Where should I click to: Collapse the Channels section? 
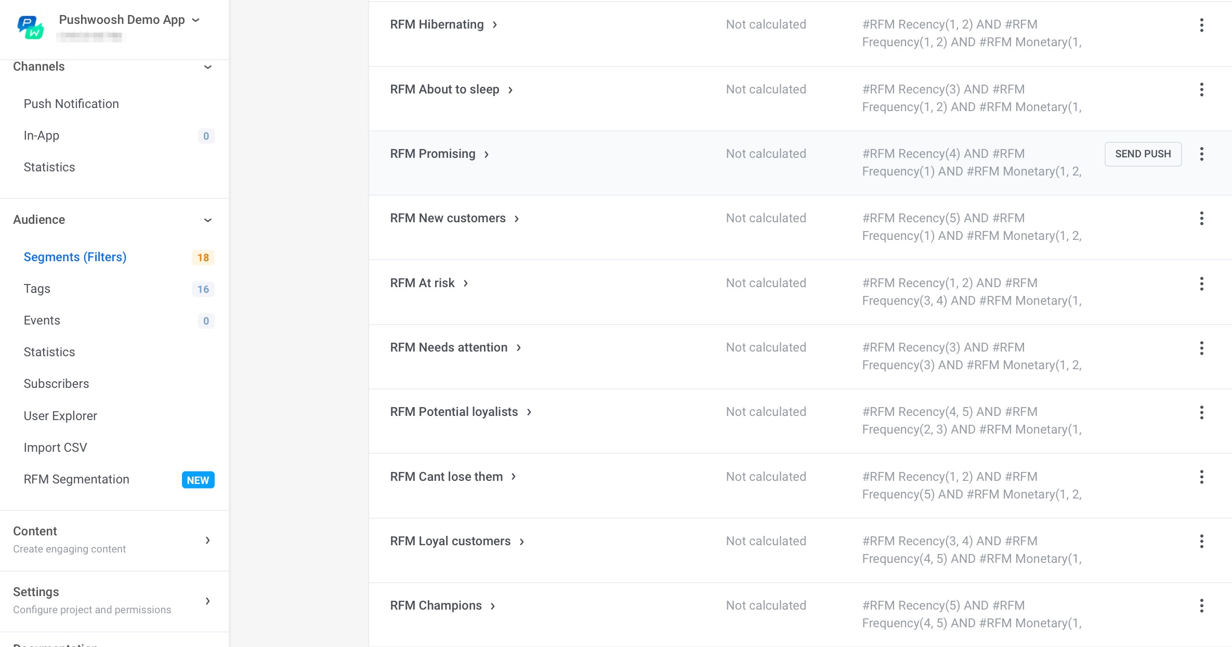(x=207, y=67)
